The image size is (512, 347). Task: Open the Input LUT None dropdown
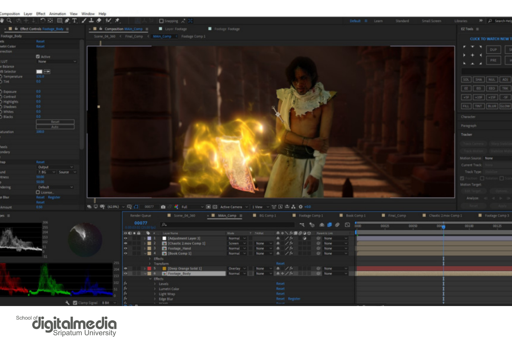57,61
